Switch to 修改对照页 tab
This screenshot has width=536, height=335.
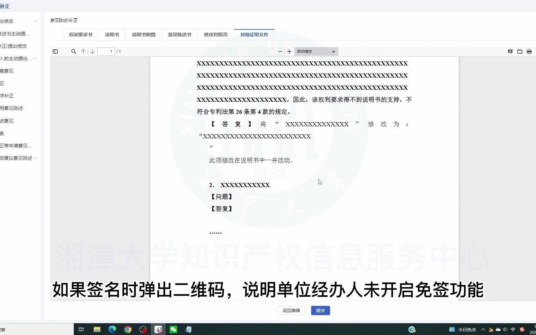coord(216,35)
